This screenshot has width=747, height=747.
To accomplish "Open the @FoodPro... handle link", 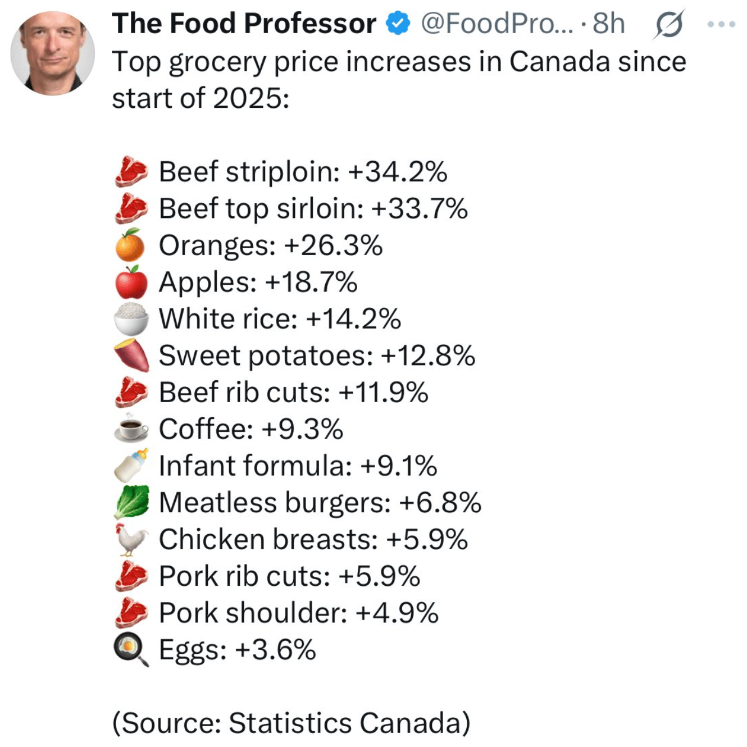I will pos(497,24).
